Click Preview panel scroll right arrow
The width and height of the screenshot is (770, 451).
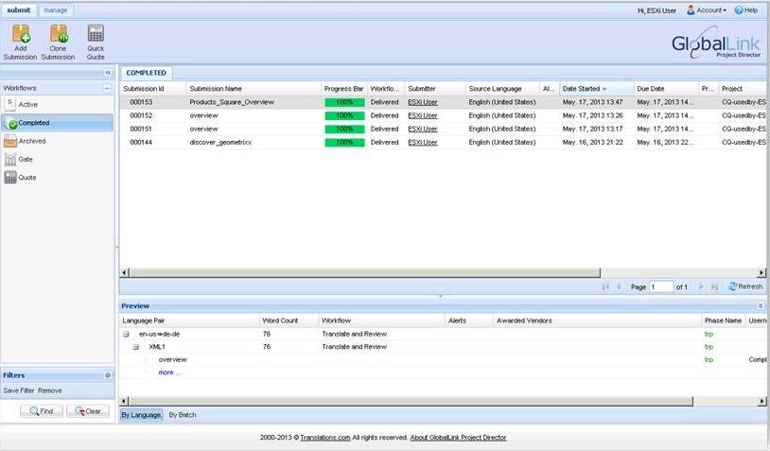click(x=761, y=402)
